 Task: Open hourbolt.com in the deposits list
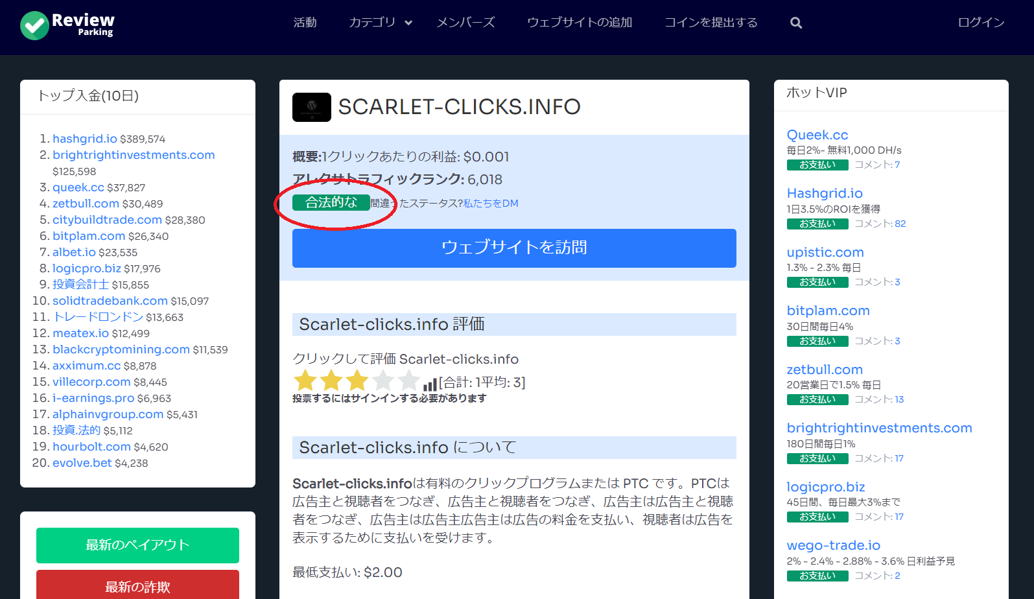pos(91,447)
